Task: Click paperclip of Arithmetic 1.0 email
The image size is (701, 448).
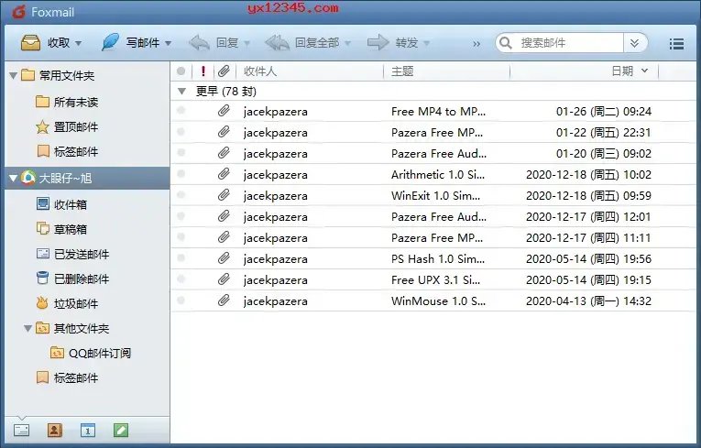Action: (x=224, y=174)
